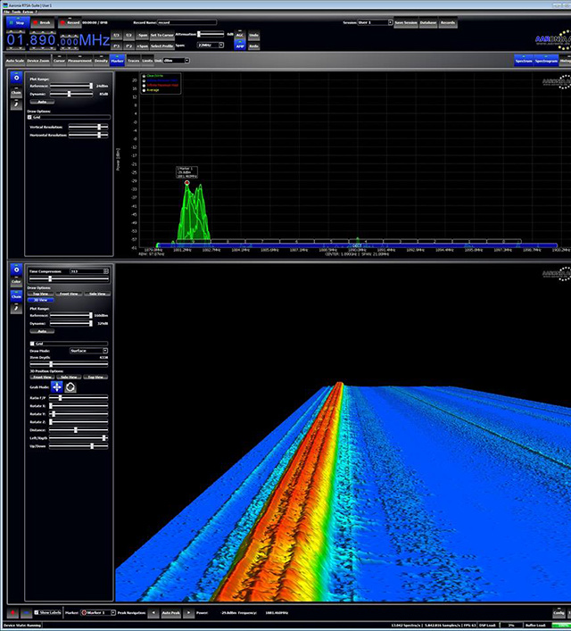Click the blue marker icon in bottom bar
Viewport: 571px width, 631px height.
pyautogui.click(x=26, y=612)
